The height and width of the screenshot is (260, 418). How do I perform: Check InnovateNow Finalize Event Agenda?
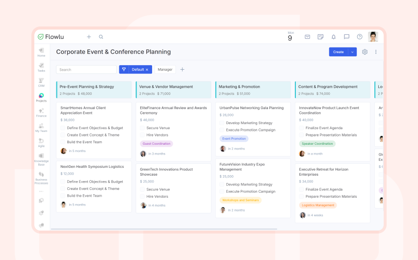[x=302, y=128]
